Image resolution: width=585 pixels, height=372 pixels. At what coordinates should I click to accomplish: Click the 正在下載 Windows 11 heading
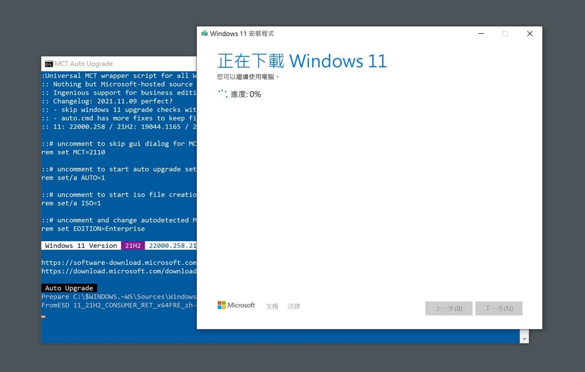(x=302, y=61)
